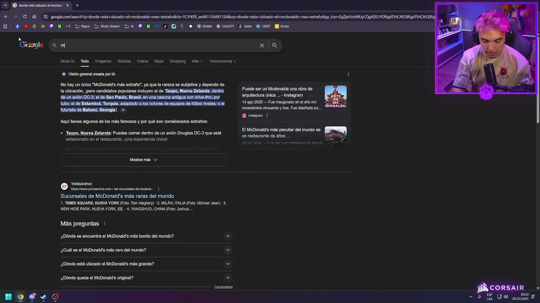Open the Binance bookmark icon

coord(34,26)
